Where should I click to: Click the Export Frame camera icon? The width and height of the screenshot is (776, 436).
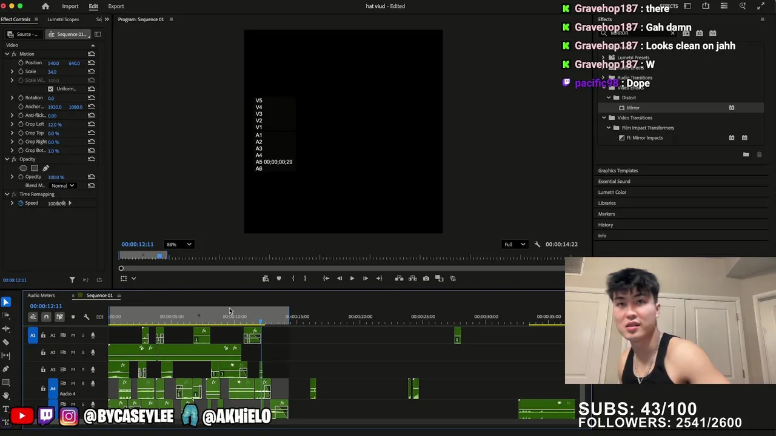click(426, 279)
